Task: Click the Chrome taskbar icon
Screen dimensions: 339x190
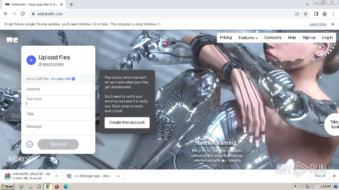Action: click(x=48, y=187)
